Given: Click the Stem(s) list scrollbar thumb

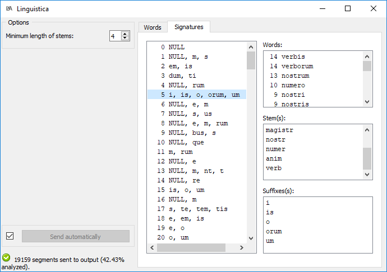Looking at the screenshot, I should (x=367, y=159).
